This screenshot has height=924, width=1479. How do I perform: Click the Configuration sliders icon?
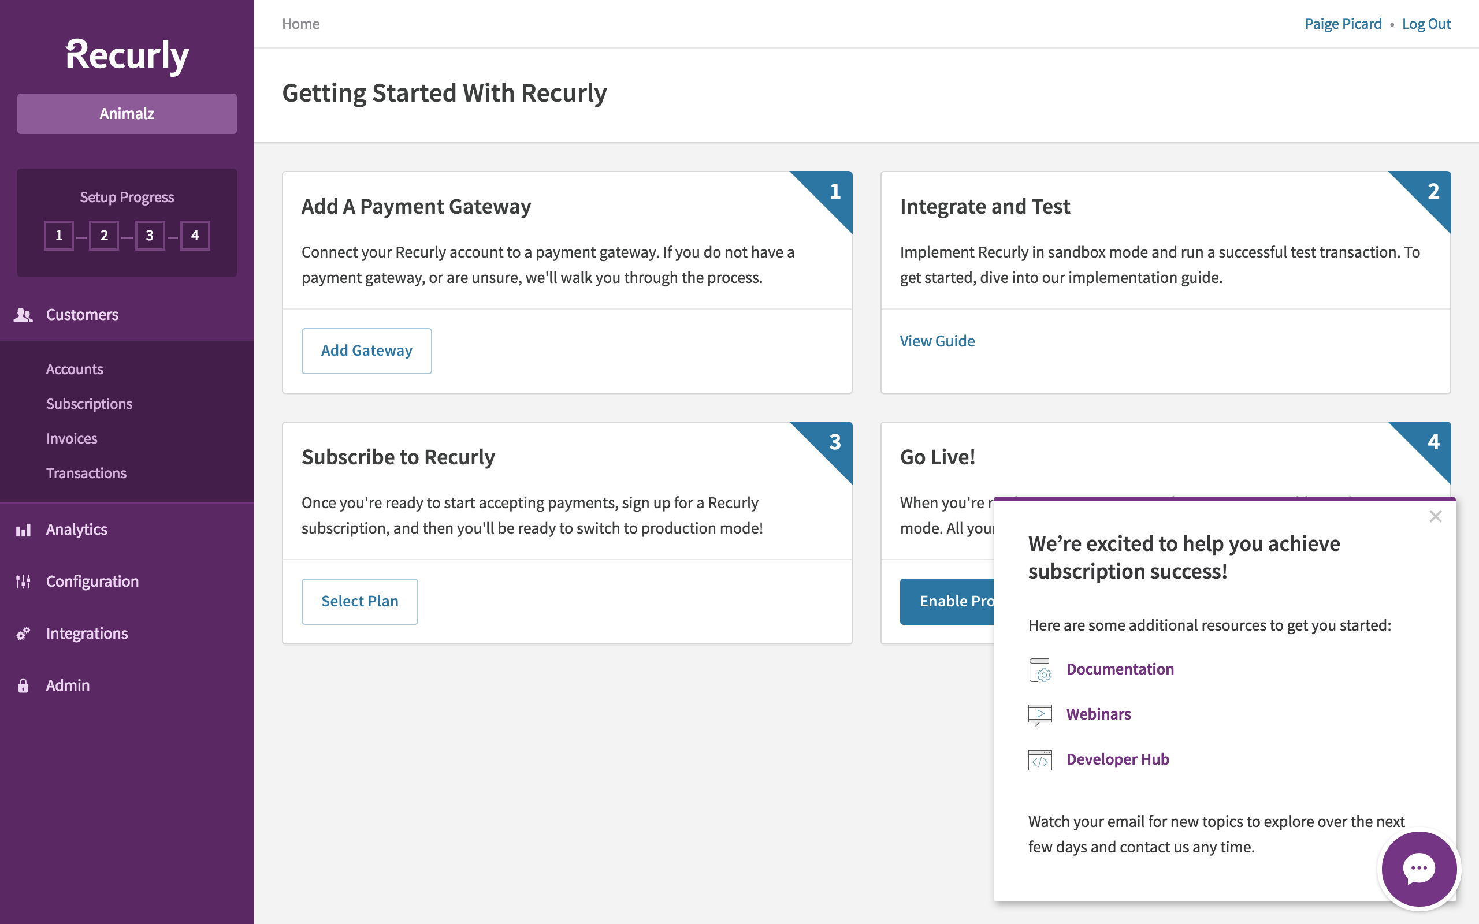coord(23,582)
